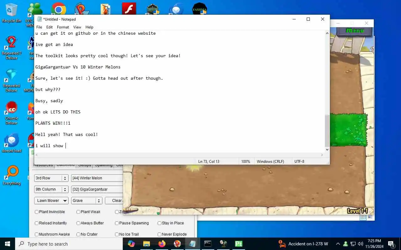Toggle the Reload Instantly checkbox
401x250 pixels.
tap(37, 223)
